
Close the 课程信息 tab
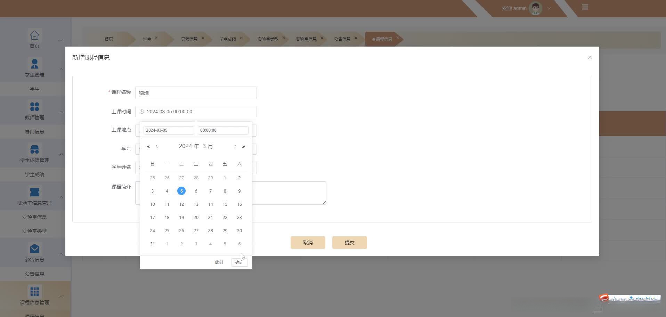point(398,38)
